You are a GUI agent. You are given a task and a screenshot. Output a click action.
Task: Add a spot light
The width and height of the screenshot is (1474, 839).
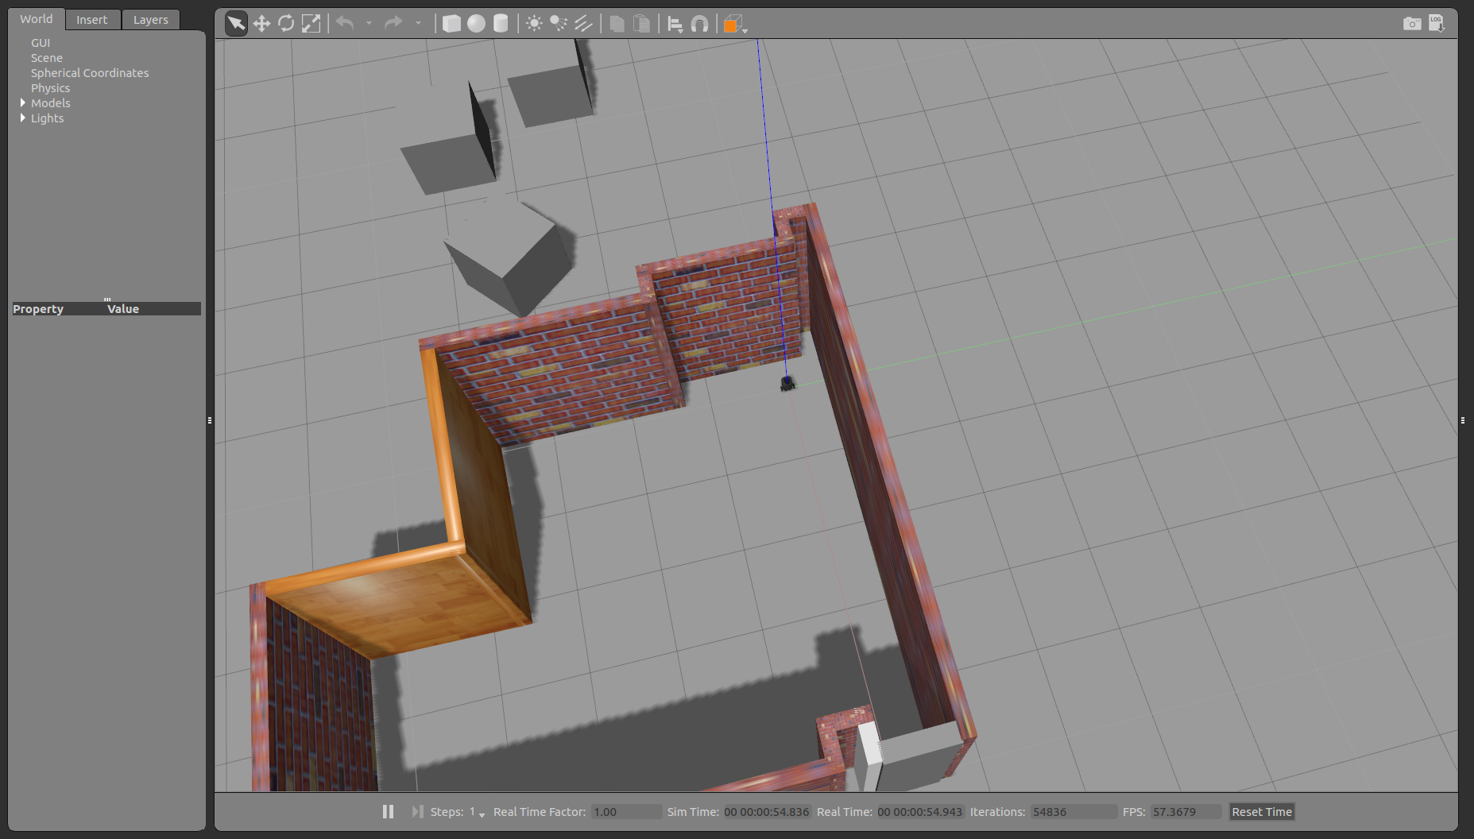(x=559, y=24)
